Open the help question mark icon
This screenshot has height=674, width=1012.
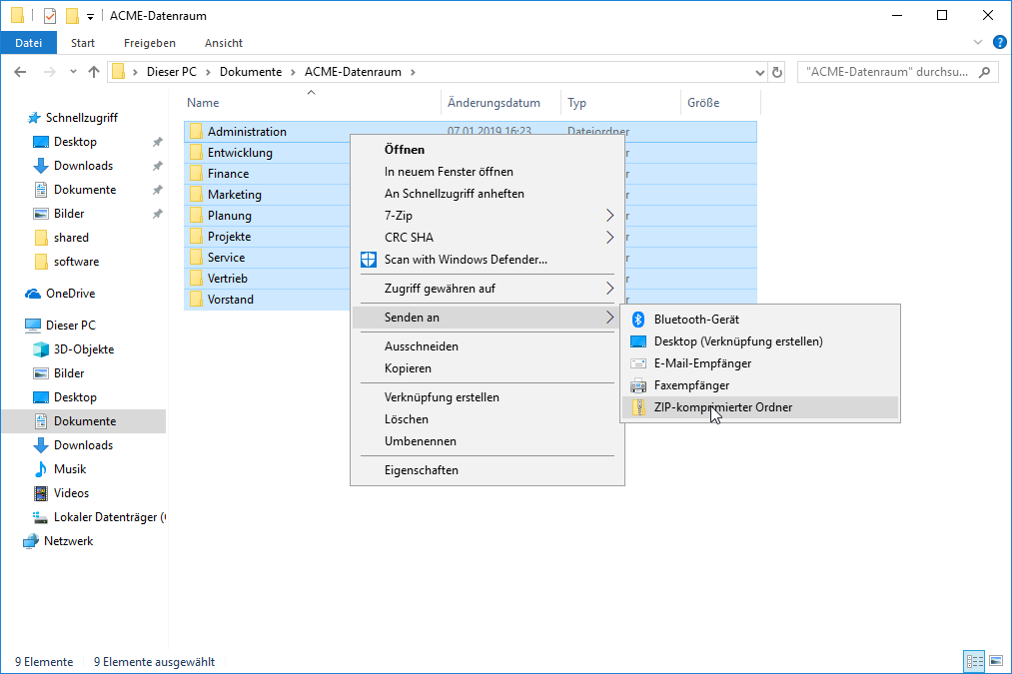click(x=998, y=43)
